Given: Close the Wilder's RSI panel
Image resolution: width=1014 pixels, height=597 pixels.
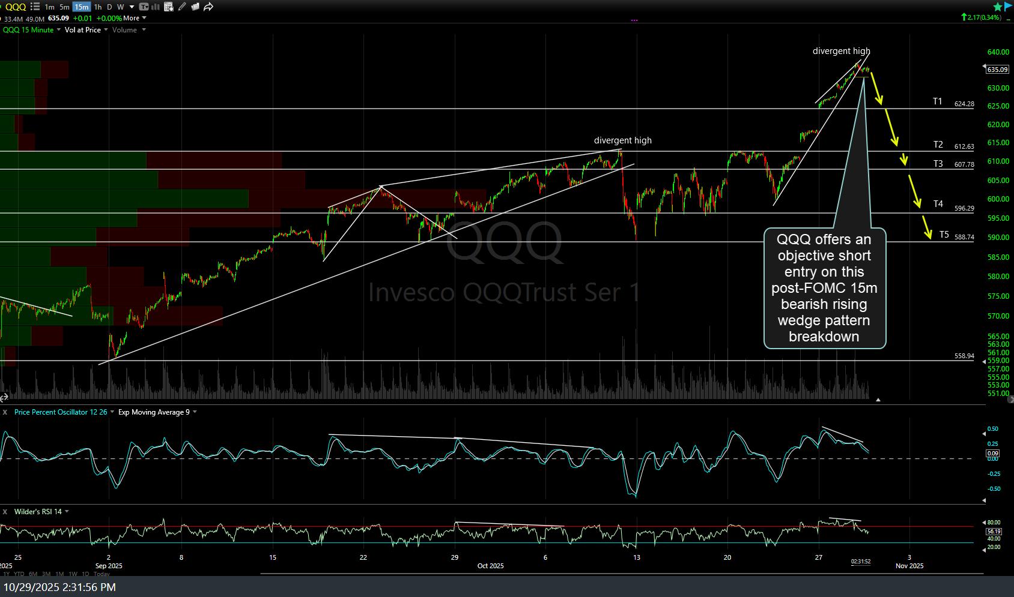Looking at the screenshot, I should [x=5, y=512].
